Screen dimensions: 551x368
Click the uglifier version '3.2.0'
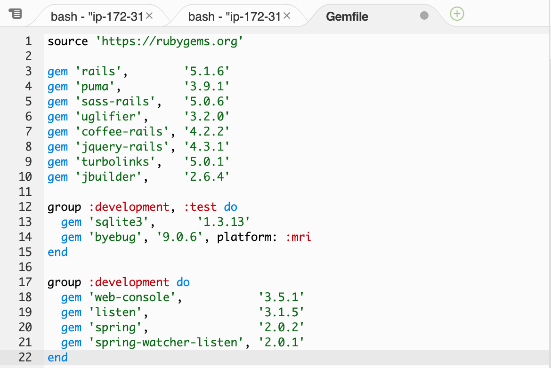[x=207, y=117]
